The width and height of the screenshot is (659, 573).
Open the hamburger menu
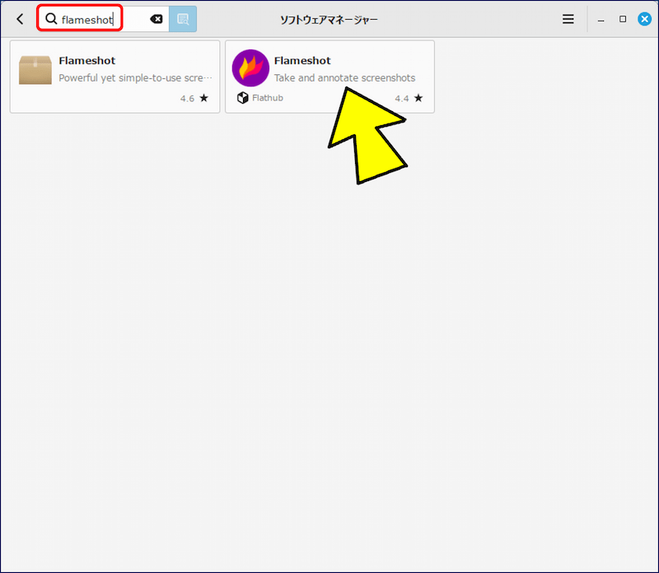(568, 19)
